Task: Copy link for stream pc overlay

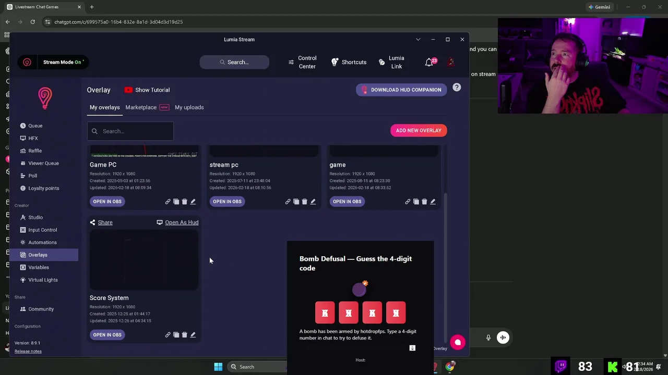Action: point(288,202)
